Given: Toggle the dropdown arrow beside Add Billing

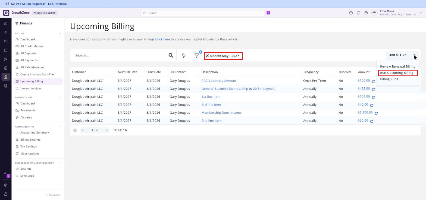Looking at the screenshot, I should (415, 55).
